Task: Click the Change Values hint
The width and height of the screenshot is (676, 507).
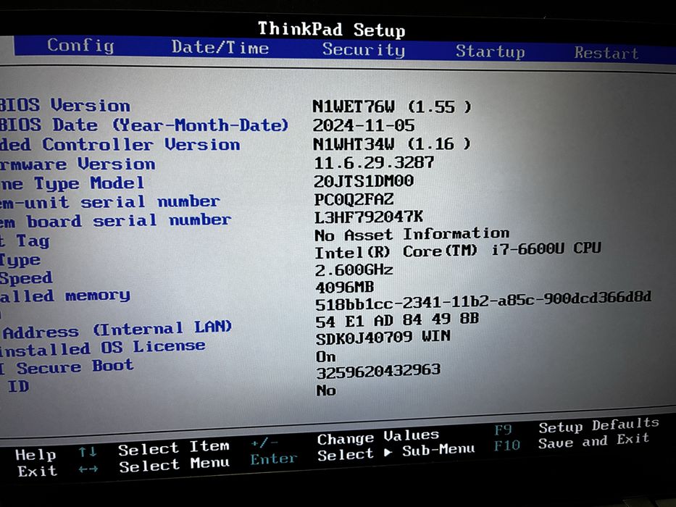Action: pyautogui.click(x=378, y=437)
